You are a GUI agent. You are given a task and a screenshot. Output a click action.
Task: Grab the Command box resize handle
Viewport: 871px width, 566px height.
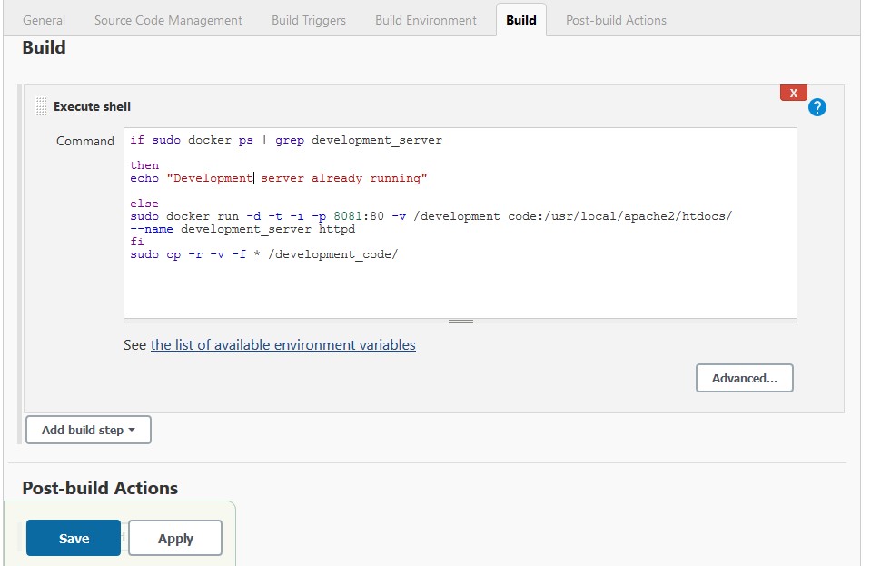tap(460, 321)
